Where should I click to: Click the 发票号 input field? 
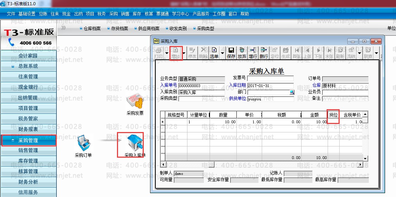271,79
